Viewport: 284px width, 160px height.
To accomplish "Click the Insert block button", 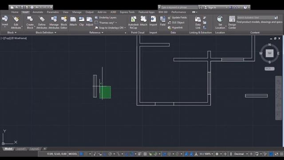I will tap(5, 21).
